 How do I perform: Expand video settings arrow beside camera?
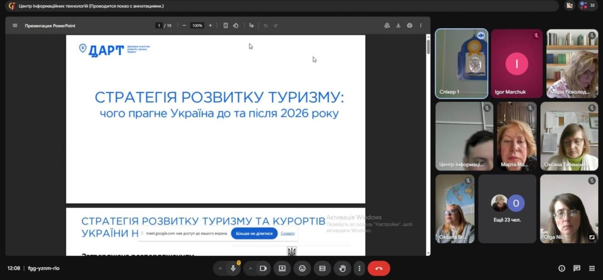click(x=250, y=268)
